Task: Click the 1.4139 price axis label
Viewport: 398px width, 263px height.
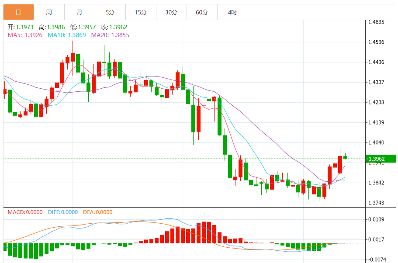Action: pos(377,123)
